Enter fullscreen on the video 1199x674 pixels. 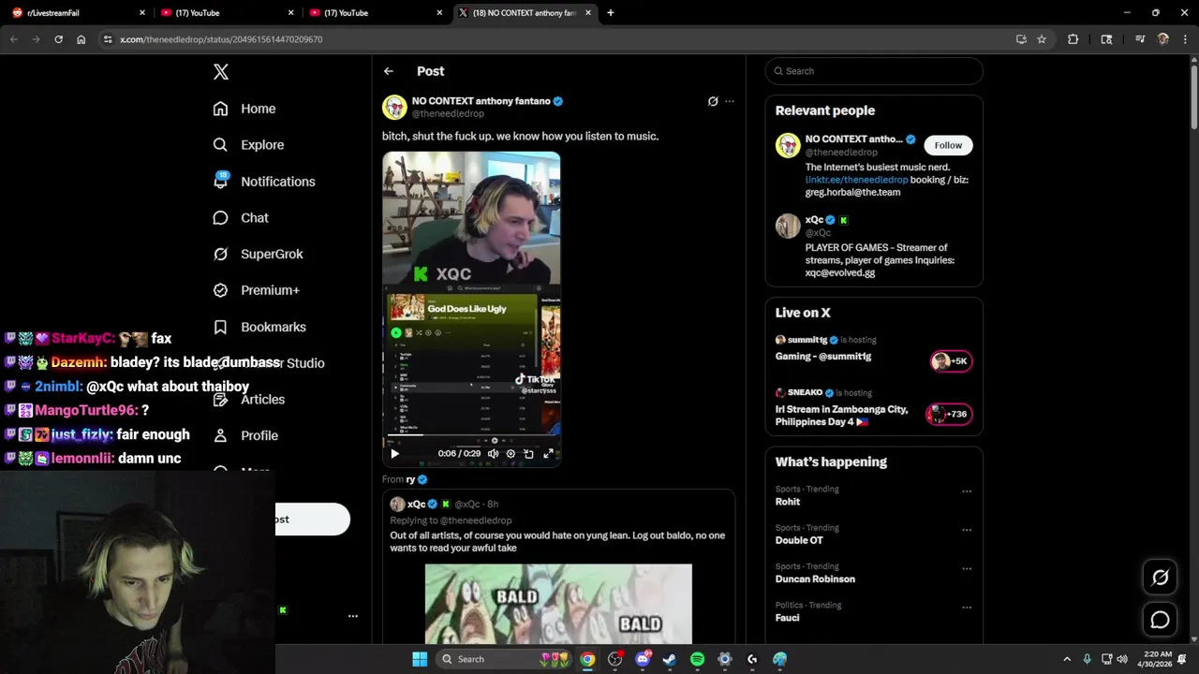click(549, 454)
